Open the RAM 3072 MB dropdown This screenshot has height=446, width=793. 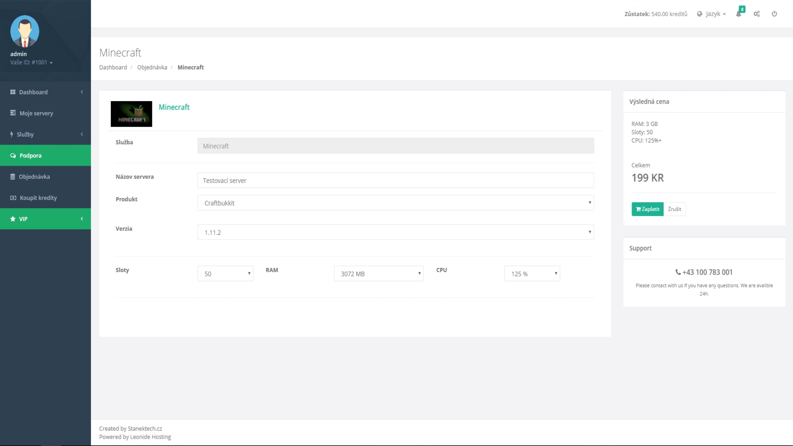[378, 274]
